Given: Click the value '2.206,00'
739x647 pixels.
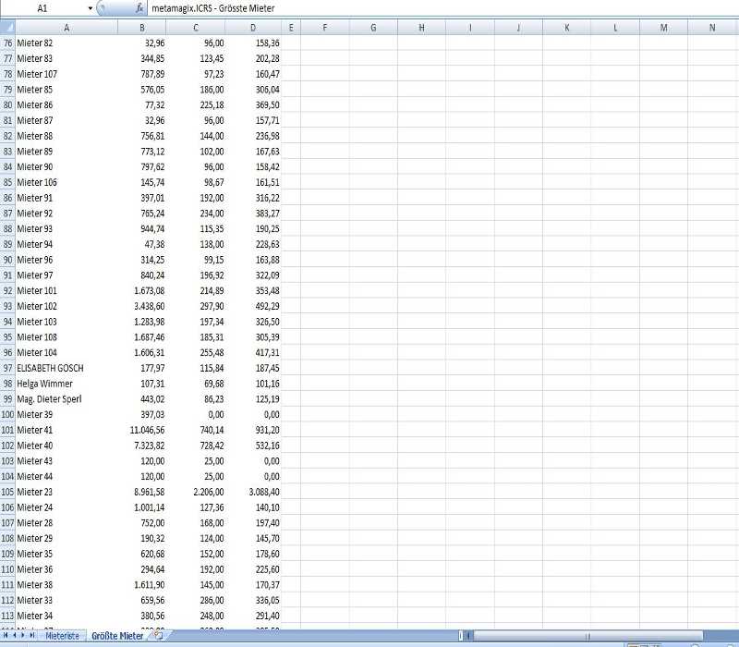Looking at the screenshot, I should [209, 492].
